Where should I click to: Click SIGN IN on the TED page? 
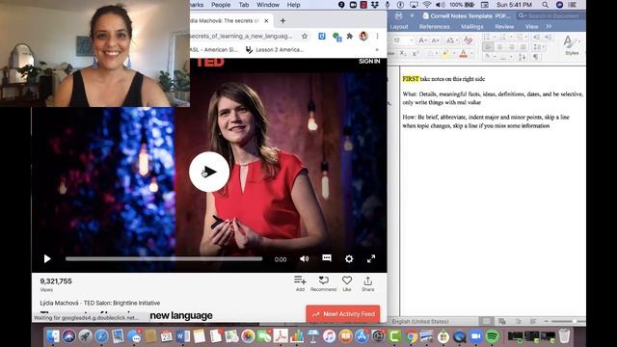369,61
